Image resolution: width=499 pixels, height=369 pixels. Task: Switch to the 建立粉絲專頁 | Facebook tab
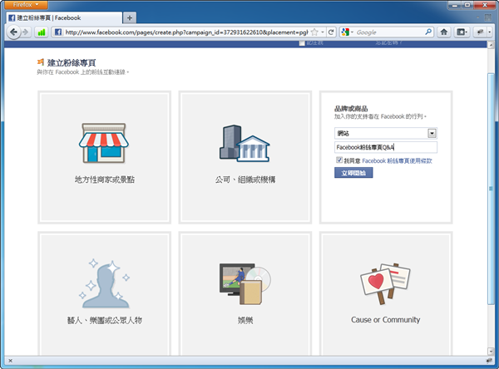click(x=64, y=17)
